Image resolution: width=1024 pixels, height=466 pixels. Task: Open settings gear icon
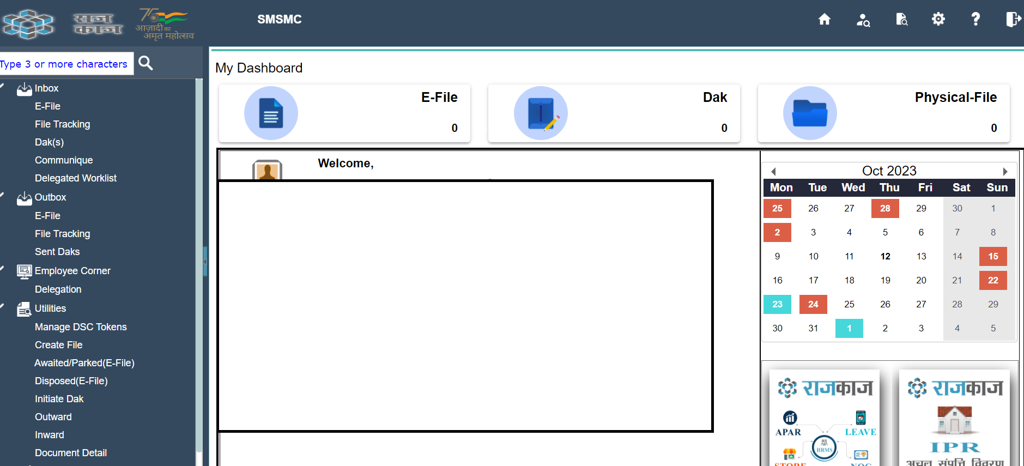[x=938, y=20]
